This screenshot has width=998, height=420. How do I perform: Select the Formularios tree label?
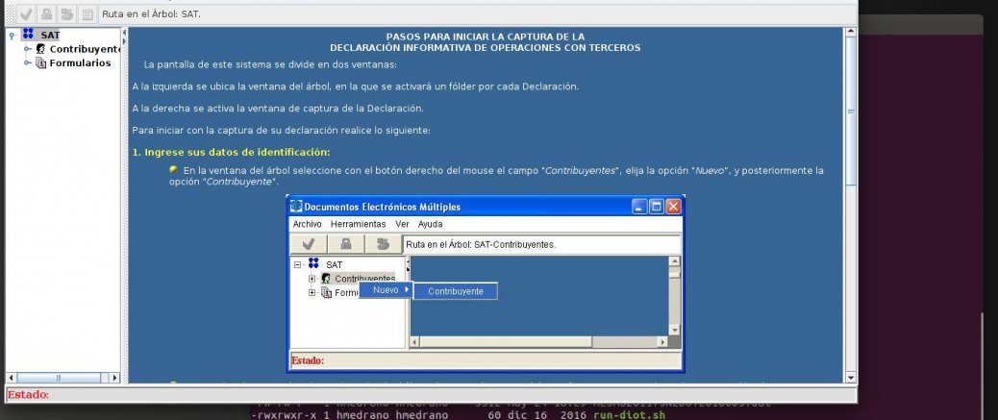click(x=80, y=63)
